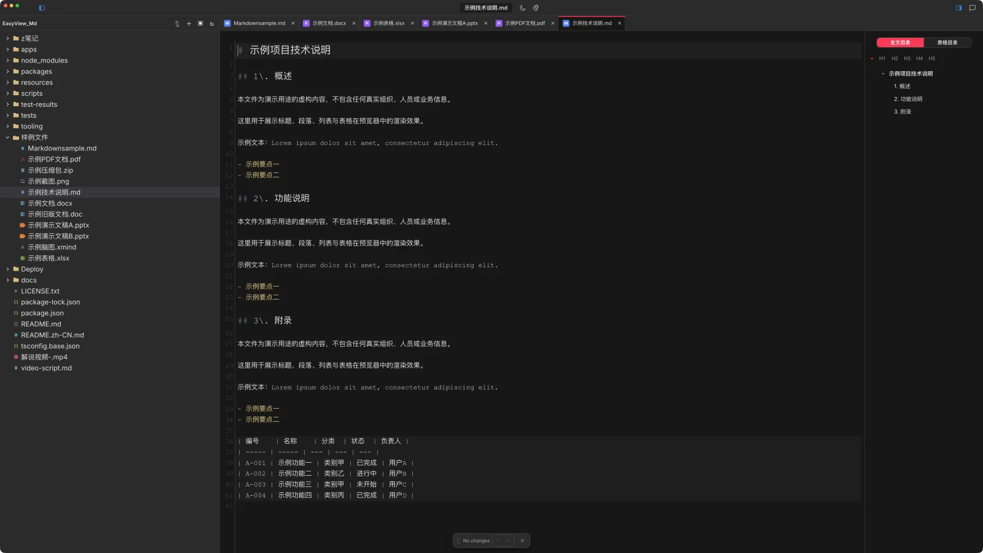983x553 pixels.
Task: Expand the node_modules folder
Action: (7, 61)
